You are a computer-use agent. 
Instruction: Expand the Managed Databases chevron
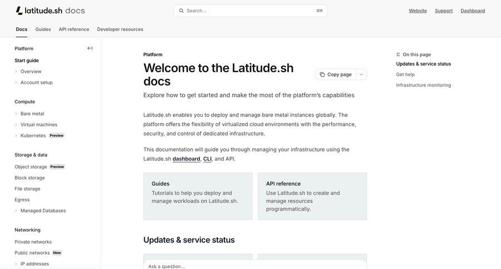click(x=16, y=211)
